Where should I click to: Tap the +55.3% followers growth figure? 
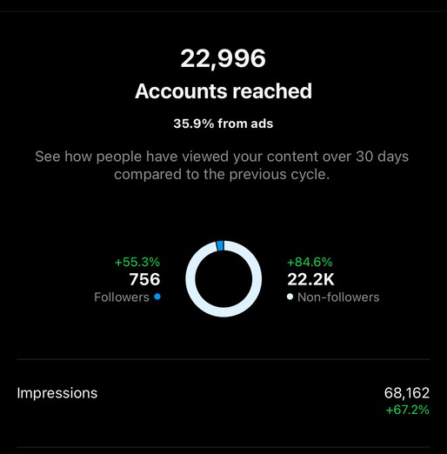[137, 263]
